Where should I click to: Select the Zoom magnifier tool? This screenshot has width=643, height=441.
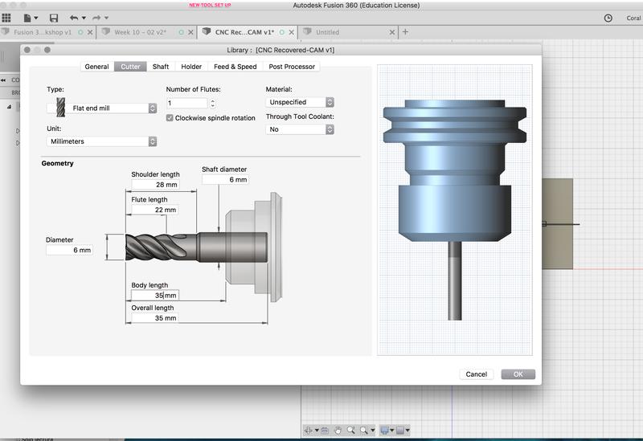tap(351, 430)
